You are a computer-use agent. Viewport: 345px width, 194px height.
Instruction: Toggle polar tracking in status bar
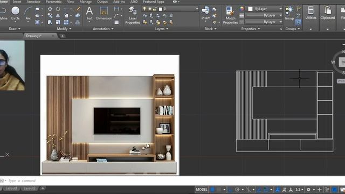(x=237, y=189)
